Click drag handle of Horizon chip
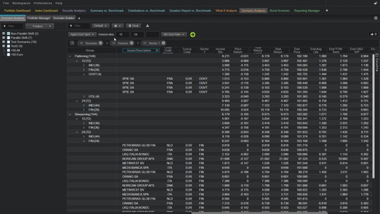Image resolution: width=380 pixels, height=214 pixels. 114,43
